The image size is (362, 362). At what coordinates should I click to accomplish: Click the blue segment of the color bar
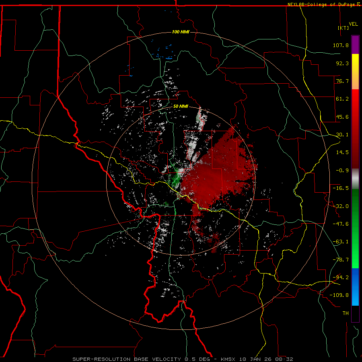355,287
